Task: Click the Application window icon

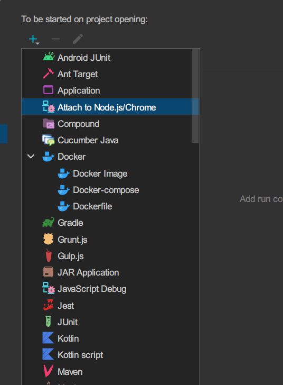Action: pyautogui.click(x=49, y=90)
